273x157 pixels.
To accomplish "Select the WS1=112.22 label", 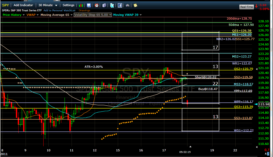I will 244,130.
